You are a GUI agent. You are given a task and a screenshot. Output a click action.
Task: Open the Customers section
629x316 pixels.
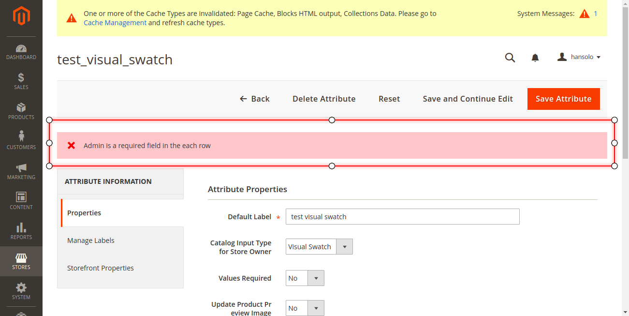[x=21, y=141]
